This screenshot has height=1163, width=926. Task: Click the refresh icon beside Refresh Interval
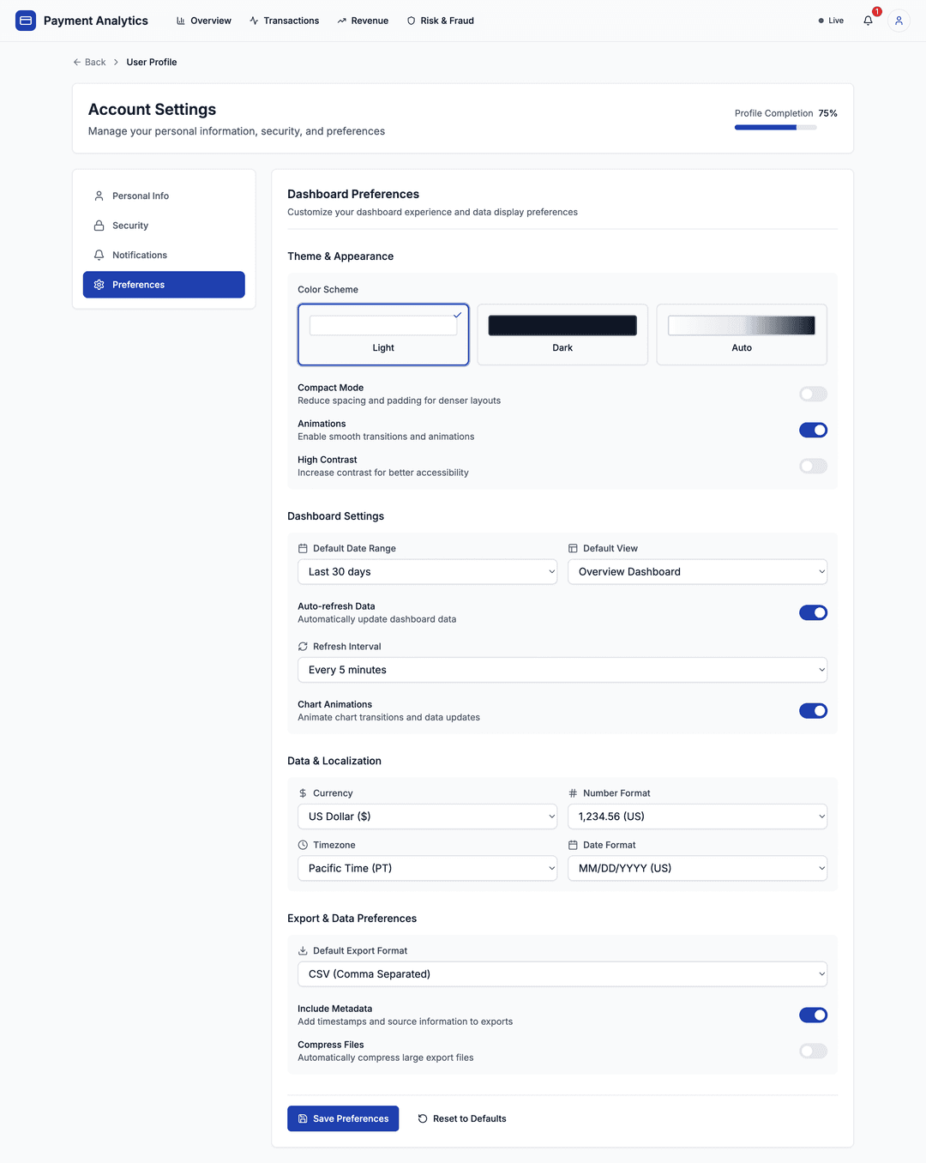point(302,646)
